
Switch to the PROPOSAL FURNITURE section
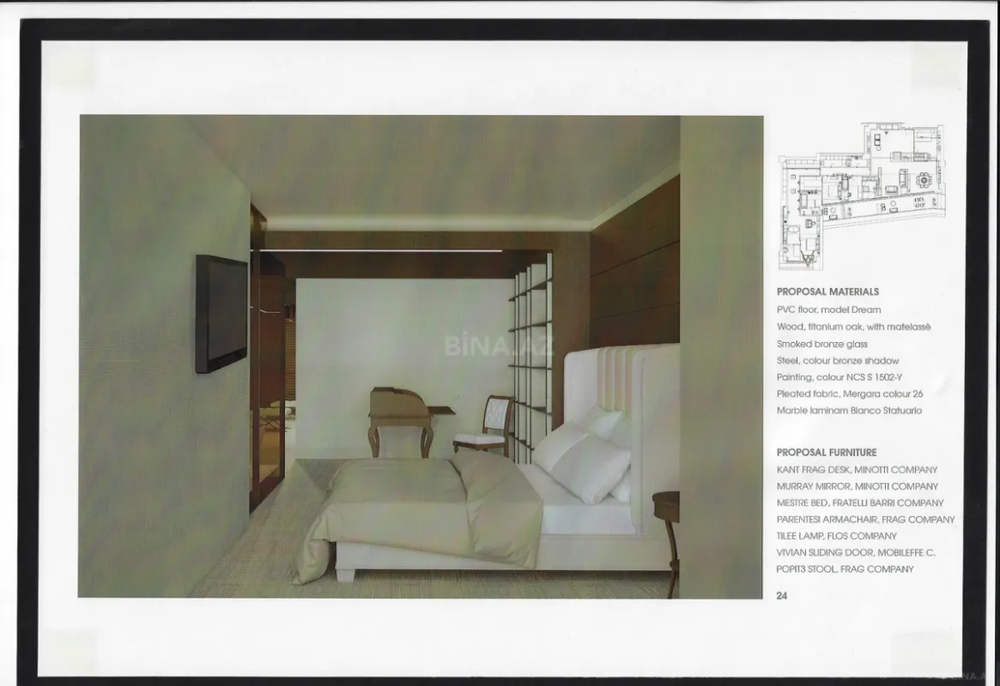point(827,451)
